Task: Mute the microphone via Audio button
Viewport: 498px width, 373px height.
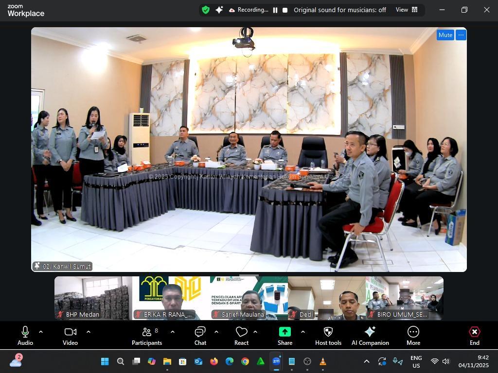Action: click(x=25, y=336)
